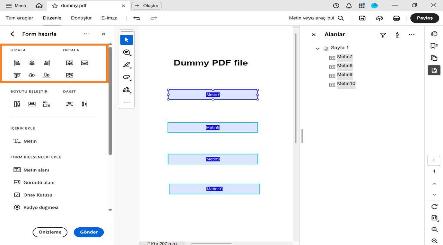Zoom in on the document
Viewport: 443px width, 245px height.
point(434,230)
